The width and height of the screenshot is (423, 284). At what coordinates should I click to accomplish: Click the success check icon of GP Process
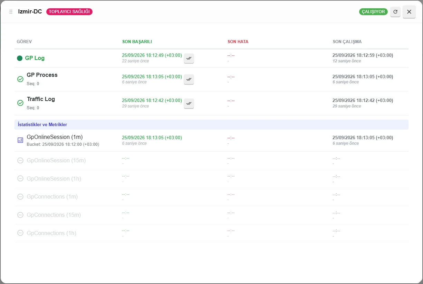click(x=20, y=79)
